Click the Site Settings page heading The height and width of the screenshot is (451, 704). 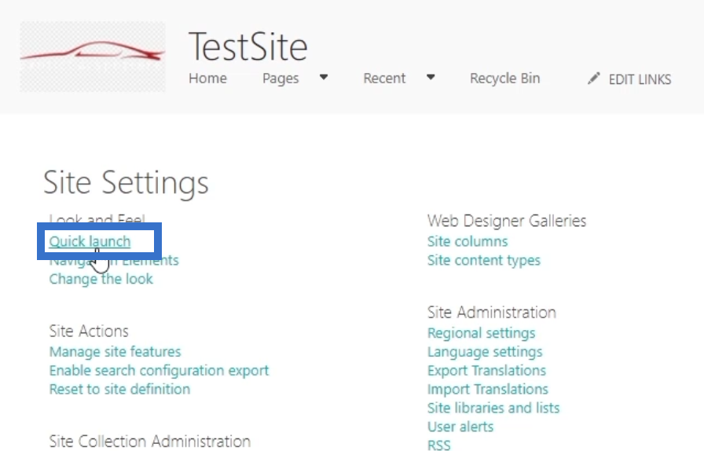(126, 183)
